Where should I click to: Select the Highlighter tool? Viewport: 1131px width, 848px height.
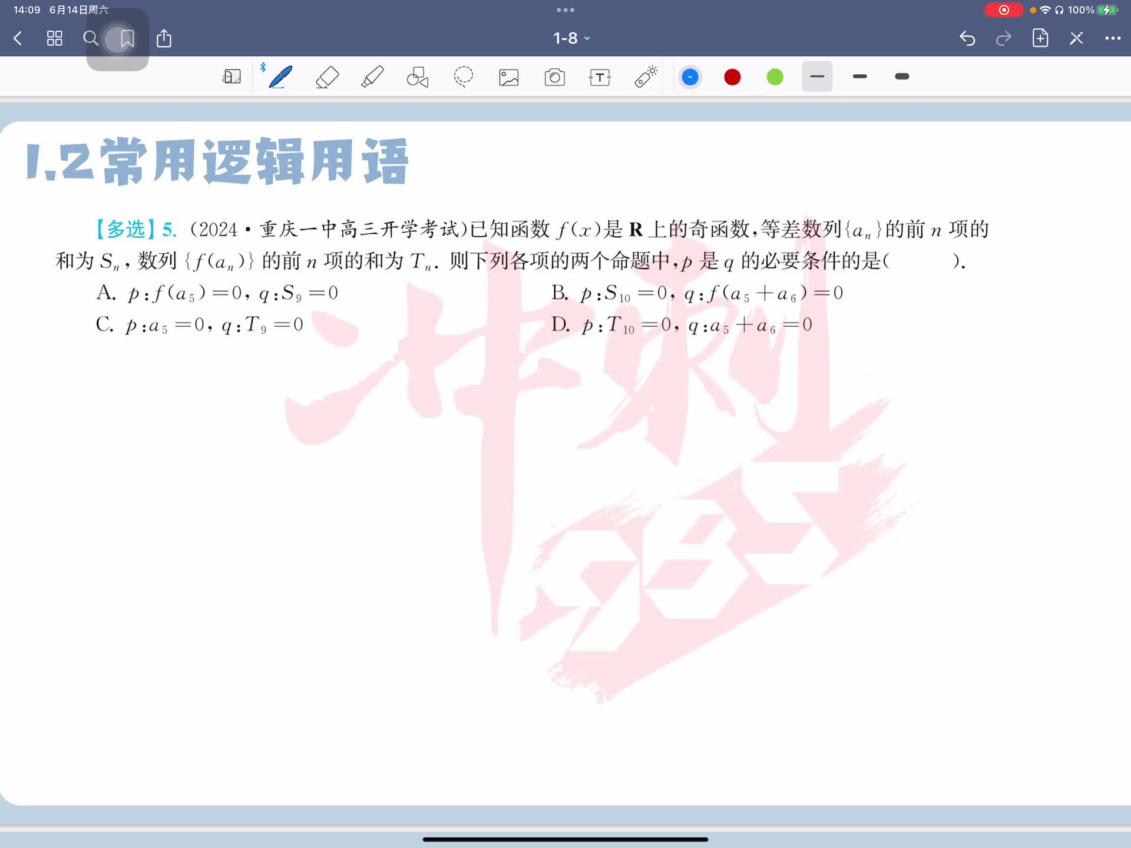372,77
